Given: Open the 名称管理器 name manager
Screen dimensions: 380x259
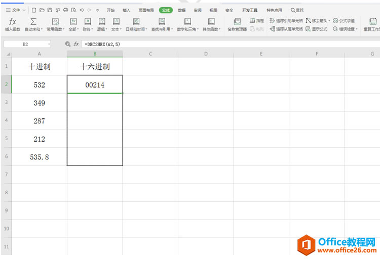Looking at the screenshot, I should click(x=237, y=25).
